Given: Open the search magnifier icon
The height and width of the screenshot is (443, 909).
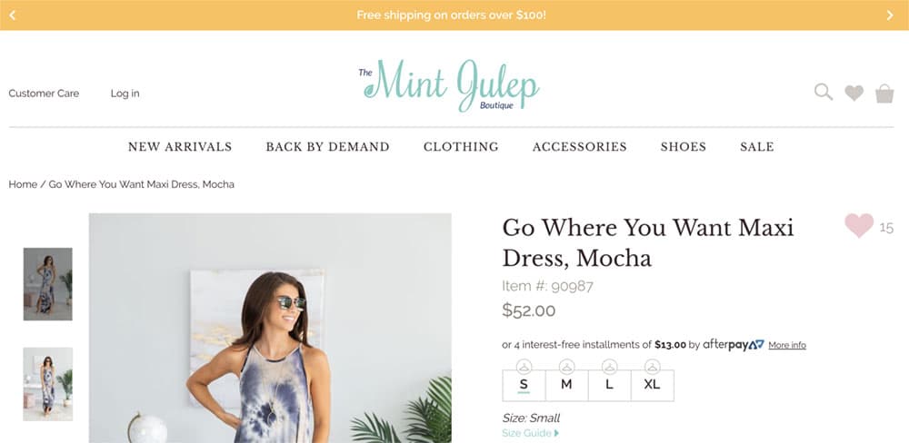Looking at the screenshot, I should 824,93.
